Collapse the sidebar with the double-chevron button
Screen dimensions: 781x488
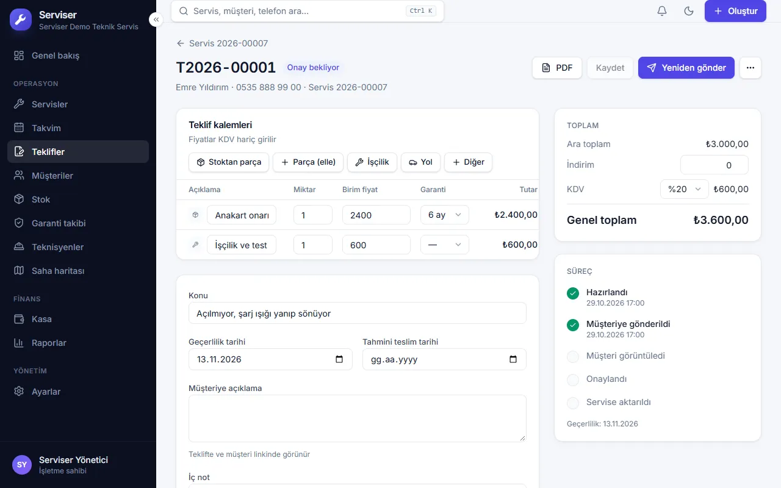pos(156,20)
